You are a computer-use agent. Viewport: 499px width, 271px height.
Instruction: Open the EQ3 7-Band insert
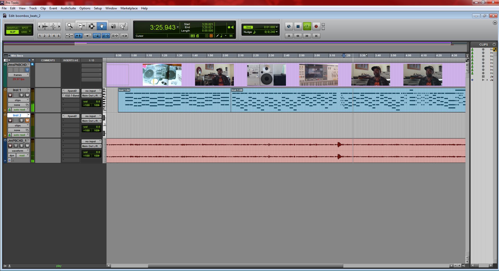pos(72,95)
